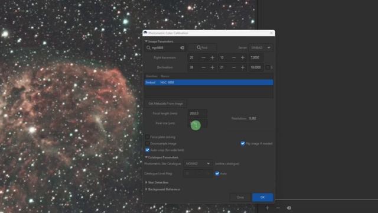Click the minus icon in bottom panel
This screenshot has width=378, height=213.
(x=278, y=208)
